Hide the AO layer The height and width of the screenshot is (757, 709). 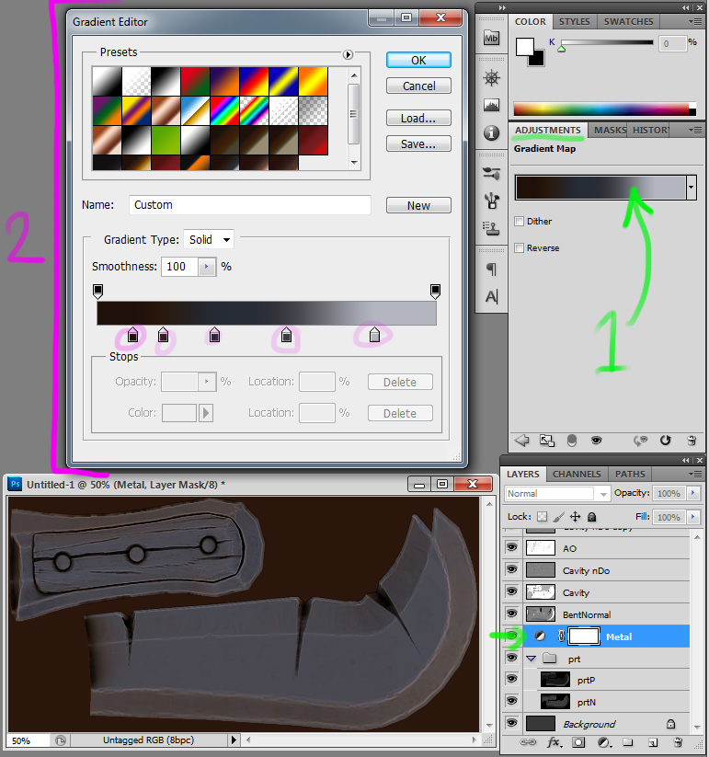[x=511, y=547]
